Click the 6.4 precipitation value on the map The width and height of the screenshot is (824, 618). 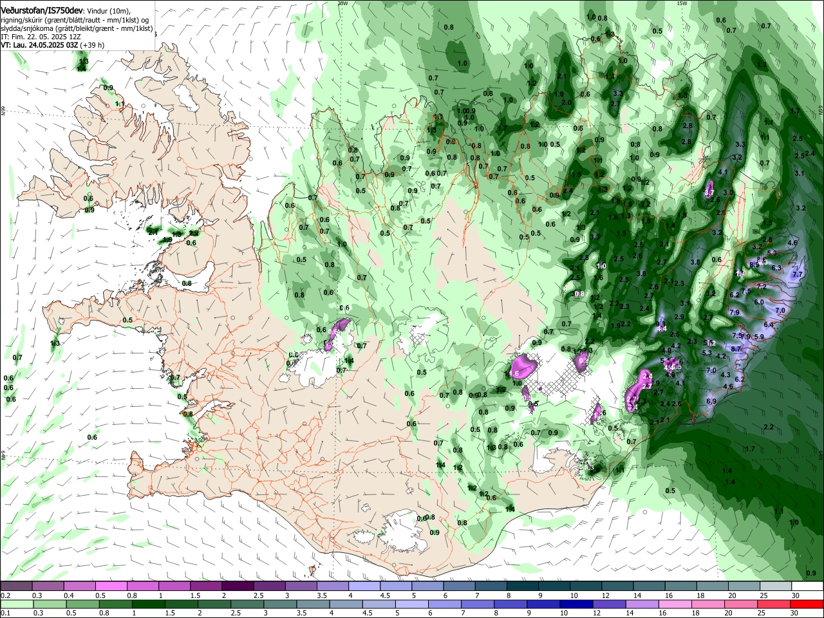tap(769, 325)
